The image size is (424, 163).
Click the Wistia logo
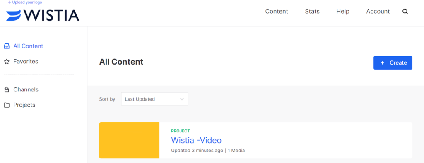pos(43,15)
